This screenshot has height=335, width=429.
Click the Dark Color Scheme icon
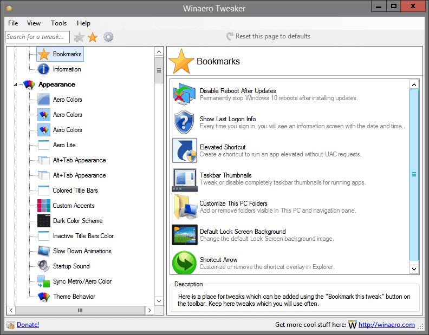click(x=44, y=221)
